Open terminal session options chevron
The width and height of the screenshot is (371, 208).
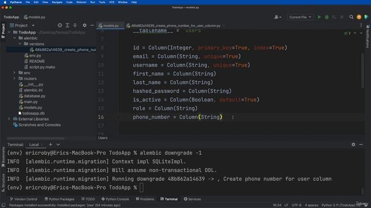tap(58, 144)
